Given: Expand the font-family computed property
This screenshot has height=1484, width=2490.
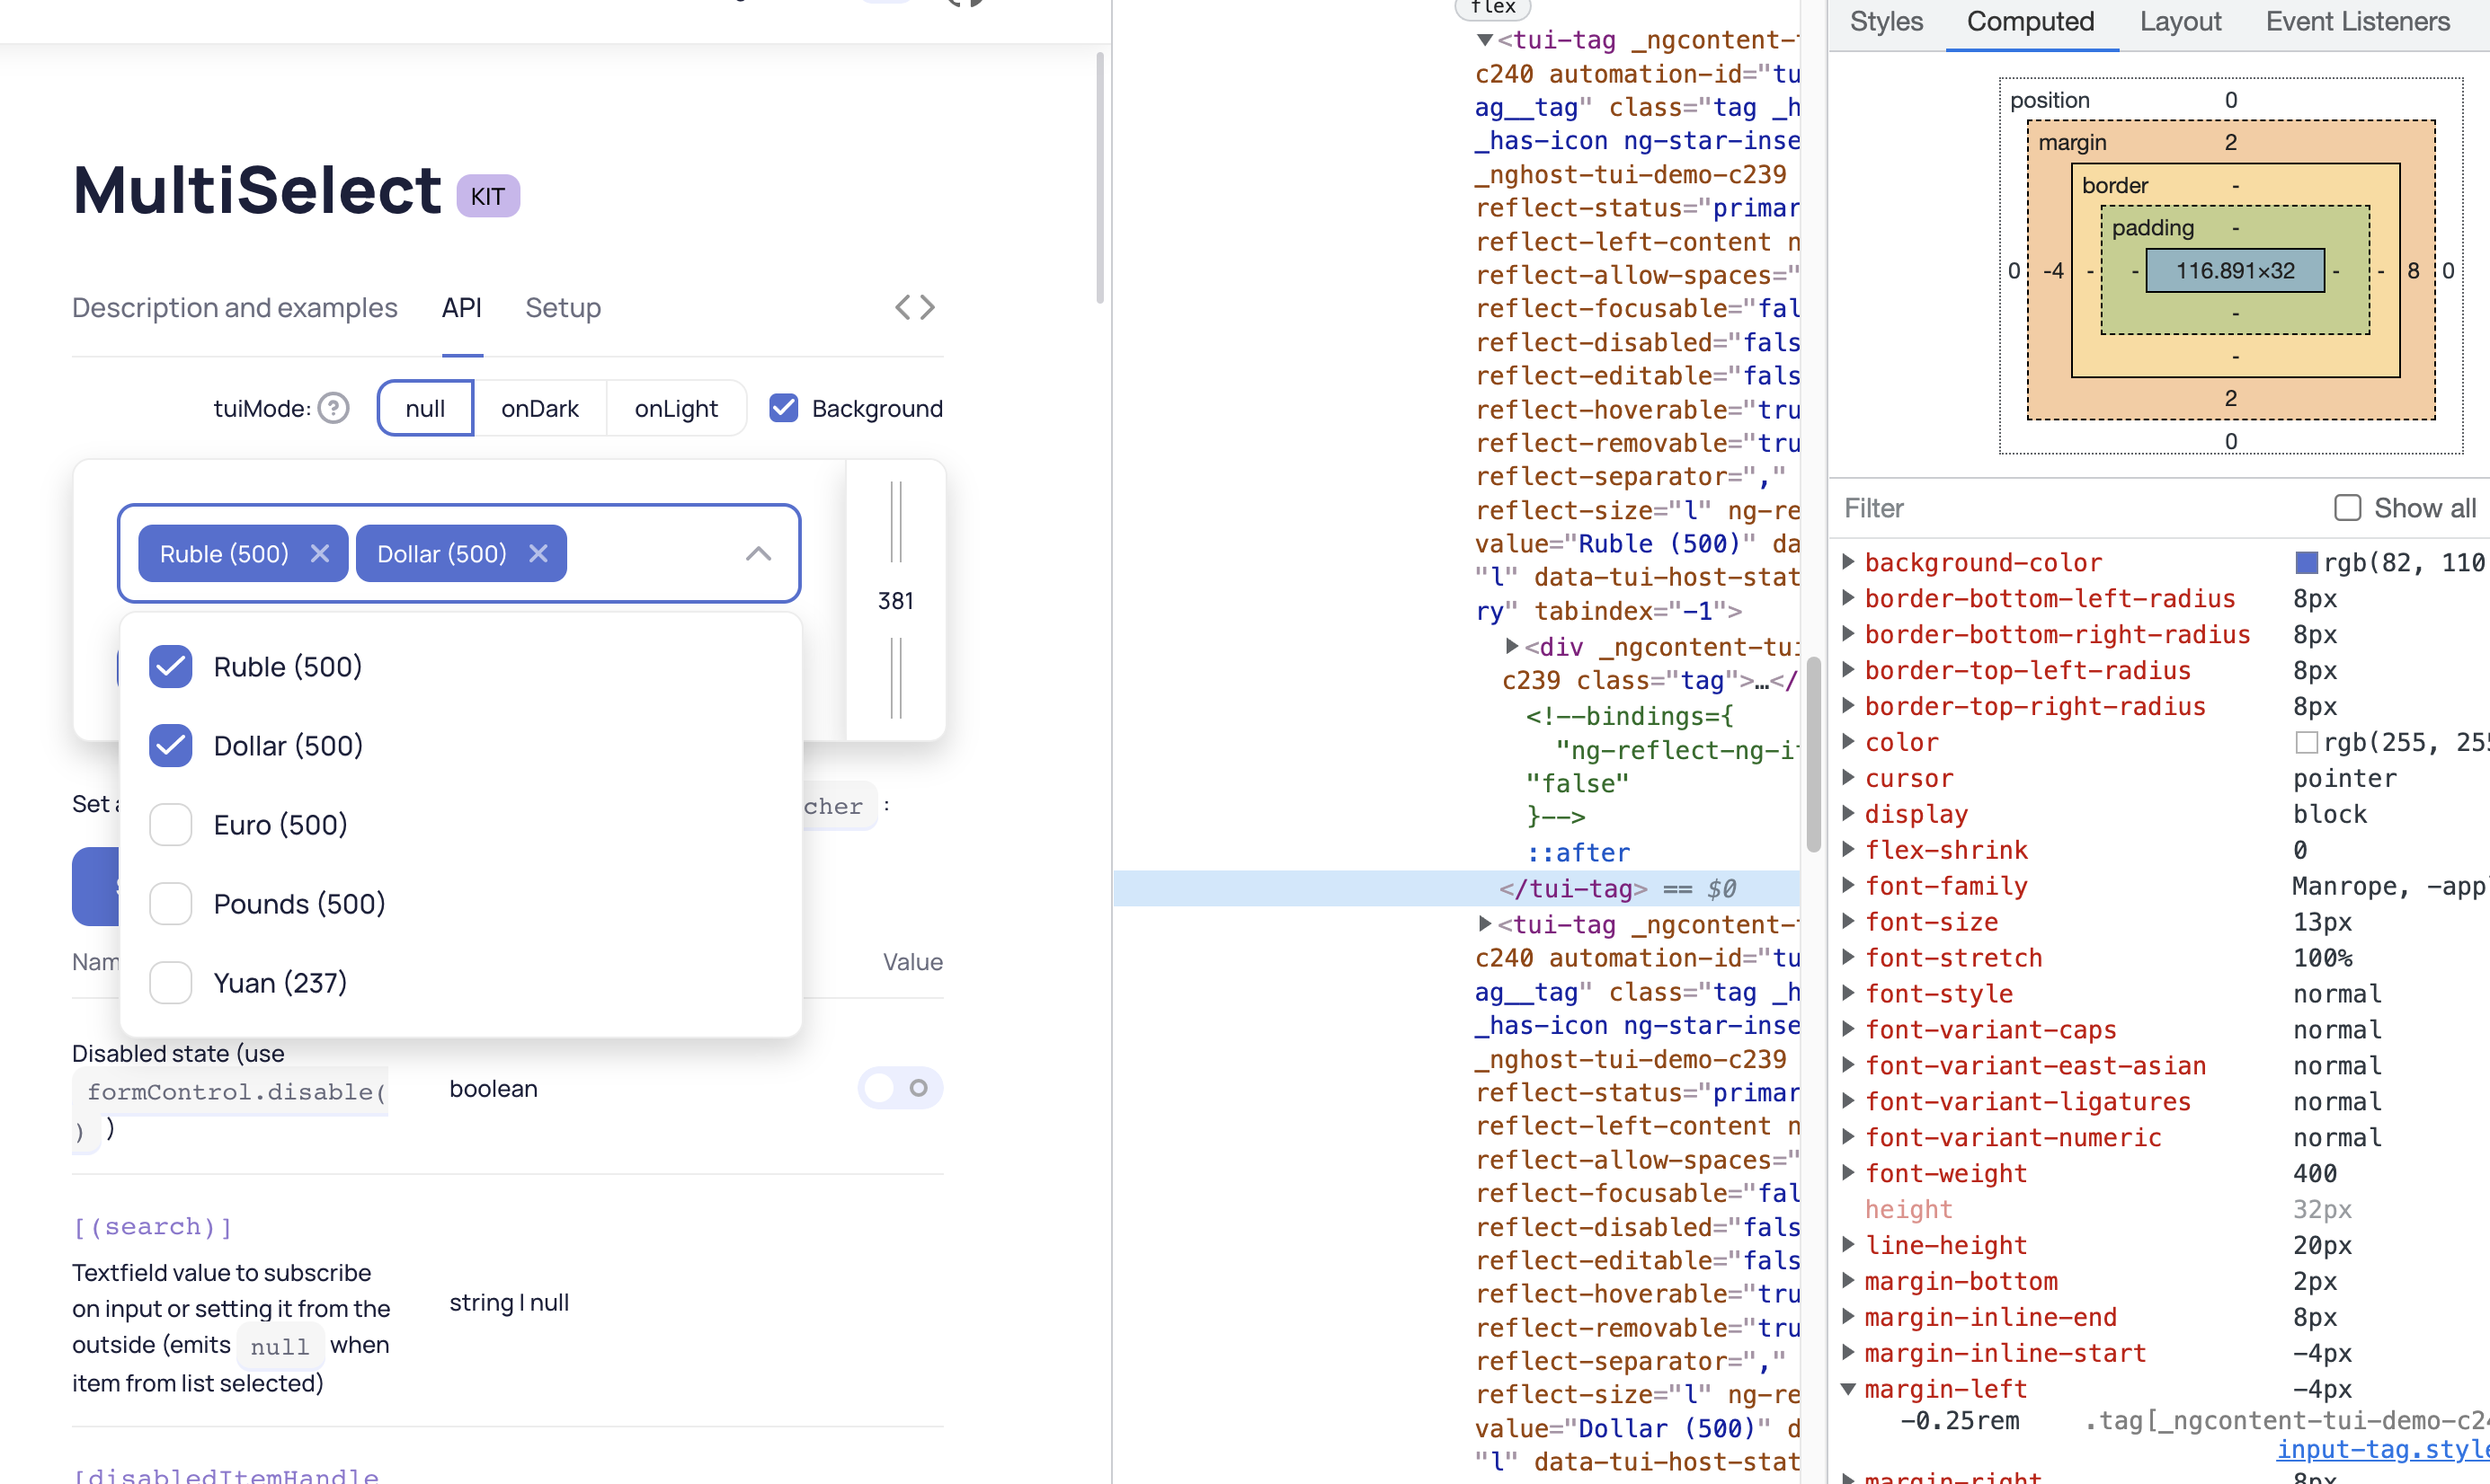Looking at the screenshot, I should coord(1848,885).
